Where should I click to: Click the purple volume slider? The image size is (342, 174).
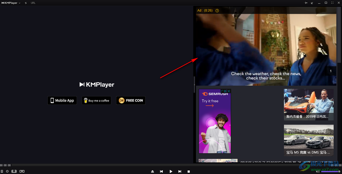pyautogui.click(x=330, y=171)
